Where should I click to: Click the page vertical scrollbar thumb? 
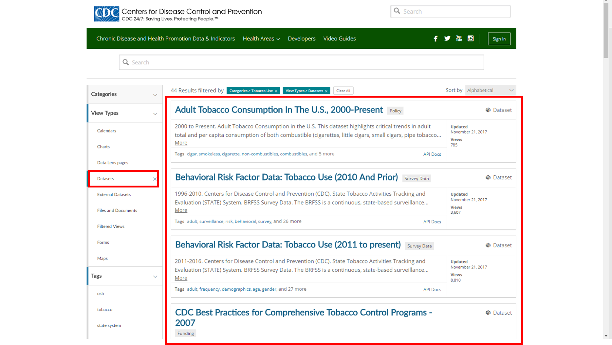pos(606,30)
